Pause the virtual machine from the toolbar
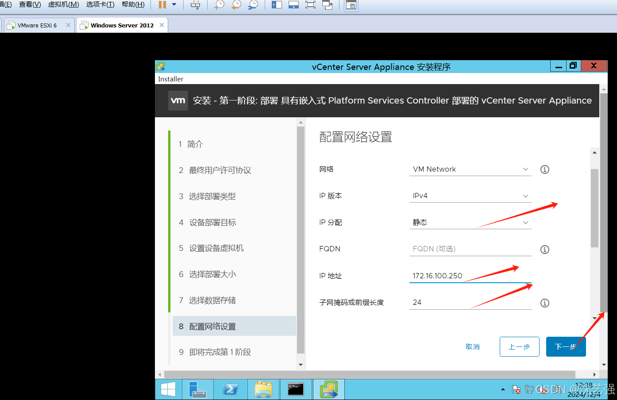The image size is (617, 400). tap(162, 5)
